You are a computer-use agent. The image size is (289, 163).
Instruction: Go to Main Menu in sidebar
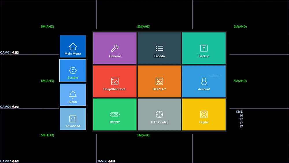coord(73,46)
